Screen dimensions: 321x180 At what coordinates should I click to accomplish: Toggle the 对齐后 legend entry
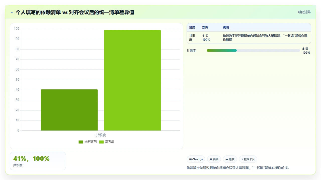coord(107,142)
